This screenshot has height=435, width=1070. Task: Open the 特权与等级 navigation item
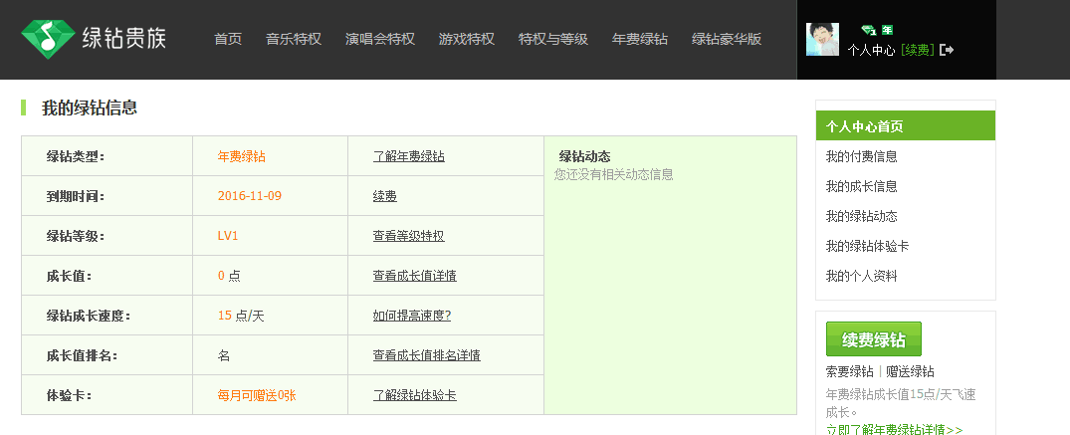pos(553,39)
